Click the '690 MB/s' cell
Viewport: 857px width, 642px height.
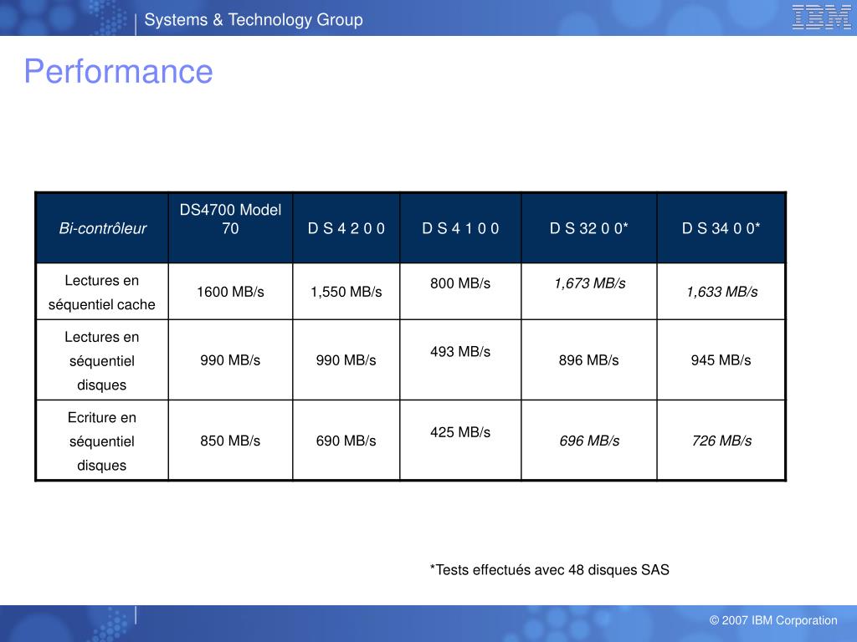point(346,441)
